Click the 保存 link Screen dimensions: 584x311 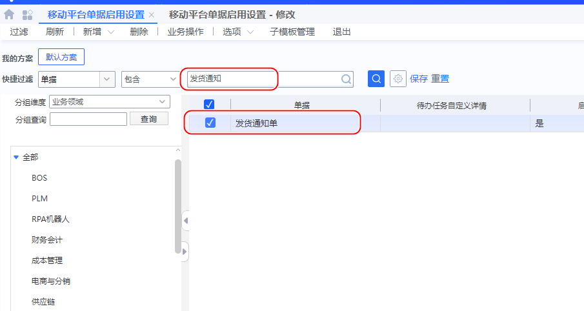(419, 79)
